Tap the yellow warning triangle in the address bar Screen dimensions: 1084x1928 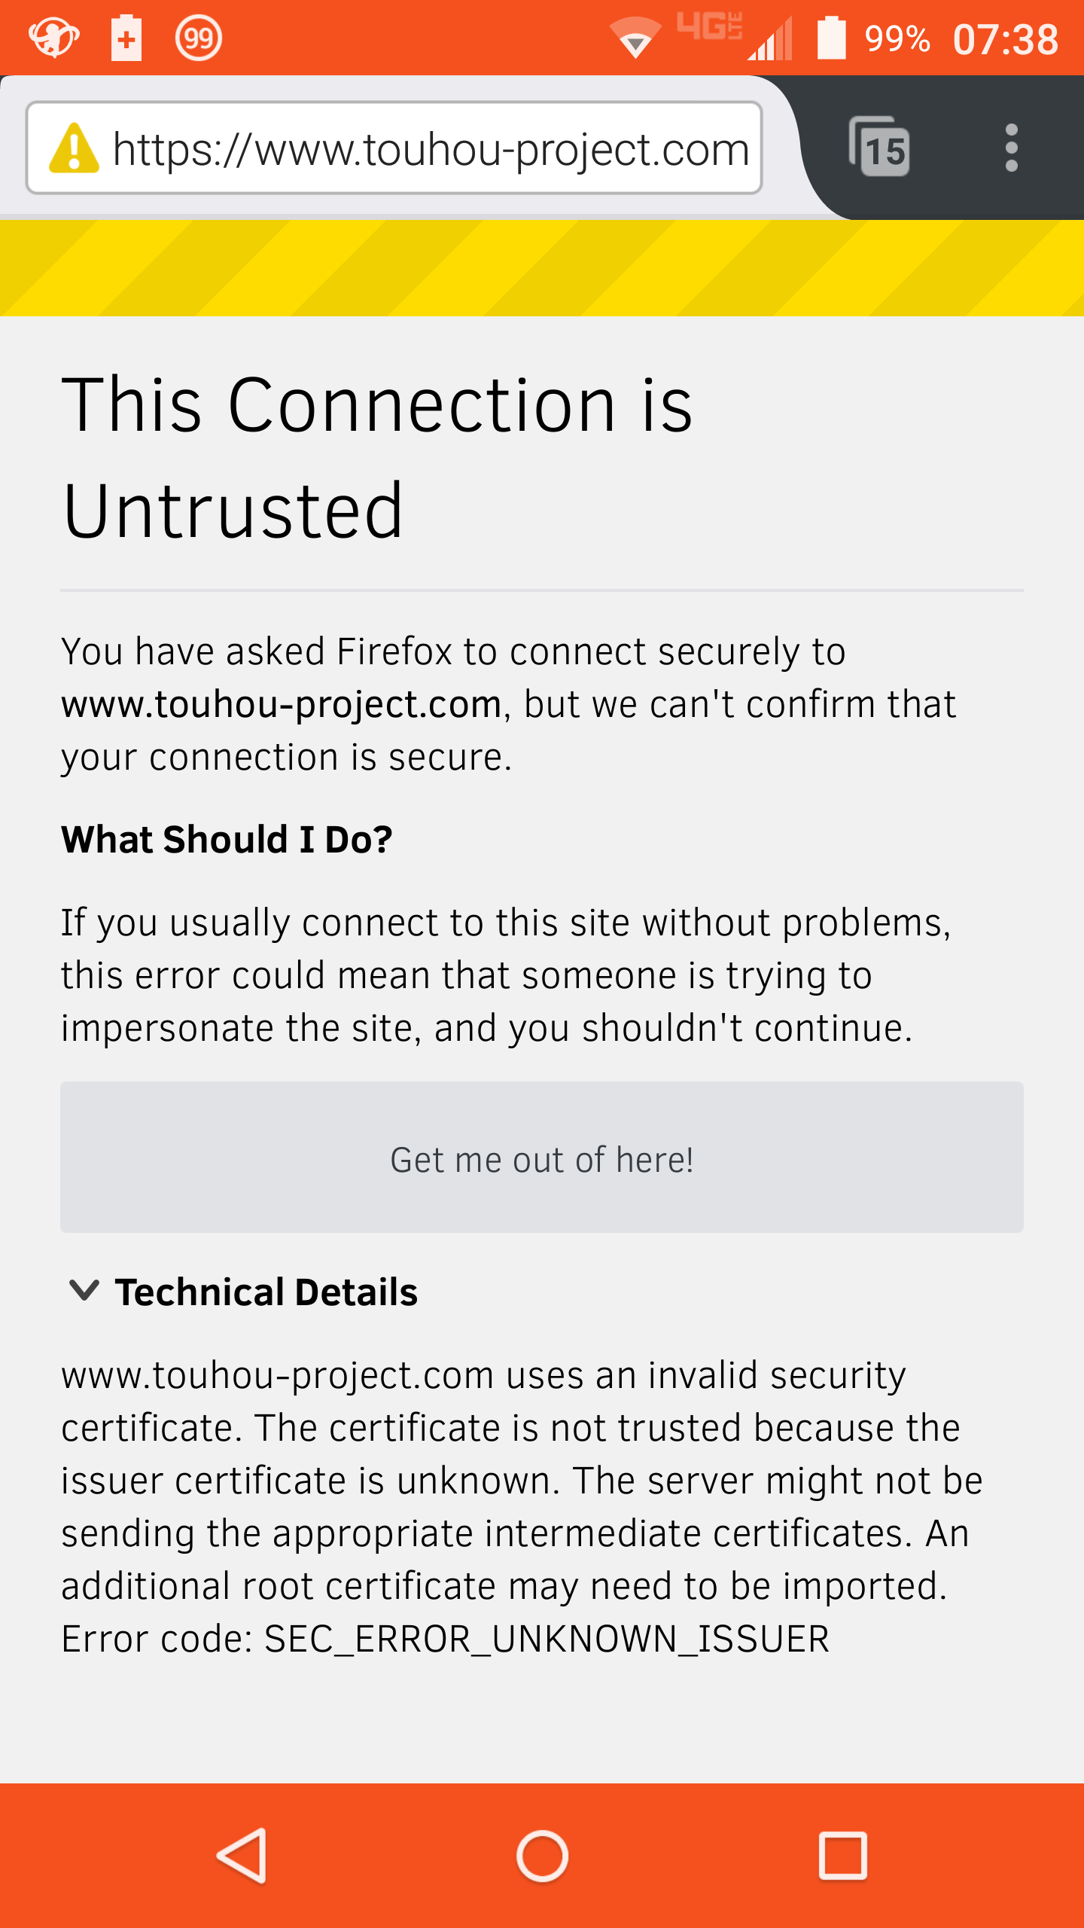[74, 148]
